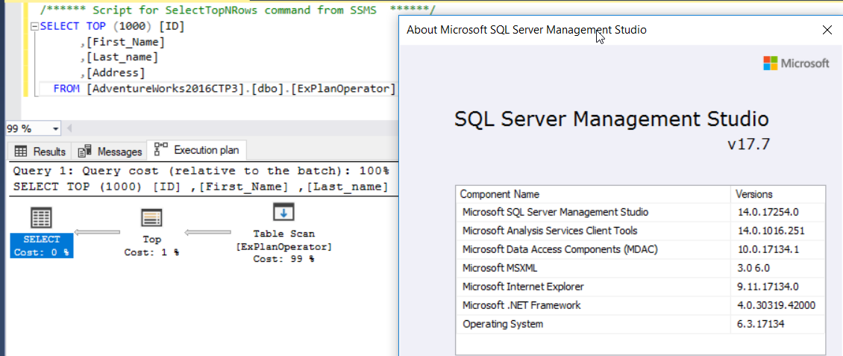The height and width of the screenshot is (356, 843).
Task: Click the arrow between Top and SELECT
Action: coord(98,233)
